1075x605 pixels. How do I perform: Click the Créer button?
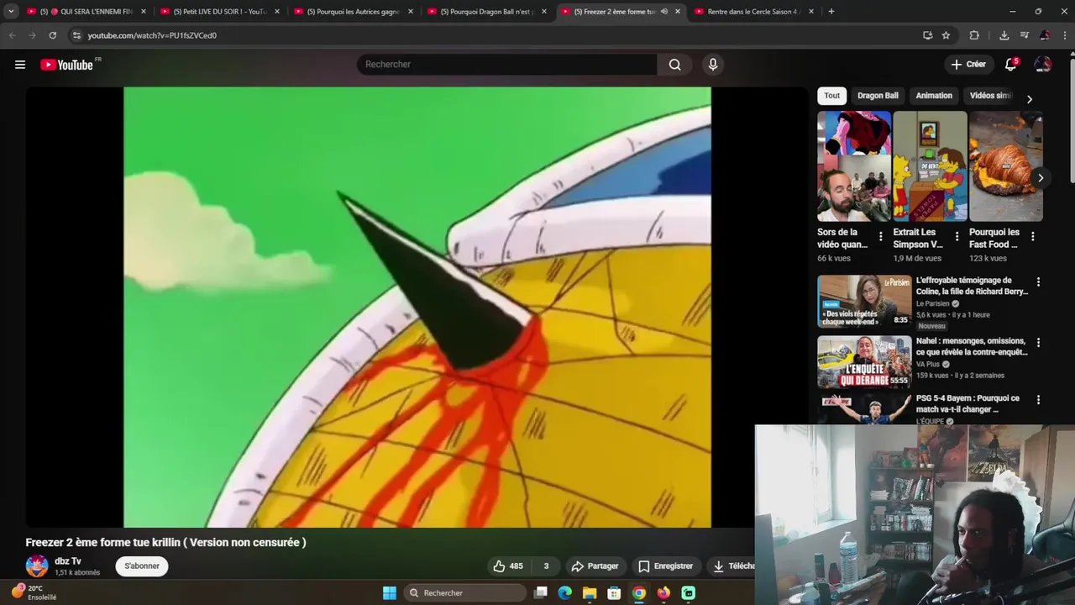coord(968,65)
